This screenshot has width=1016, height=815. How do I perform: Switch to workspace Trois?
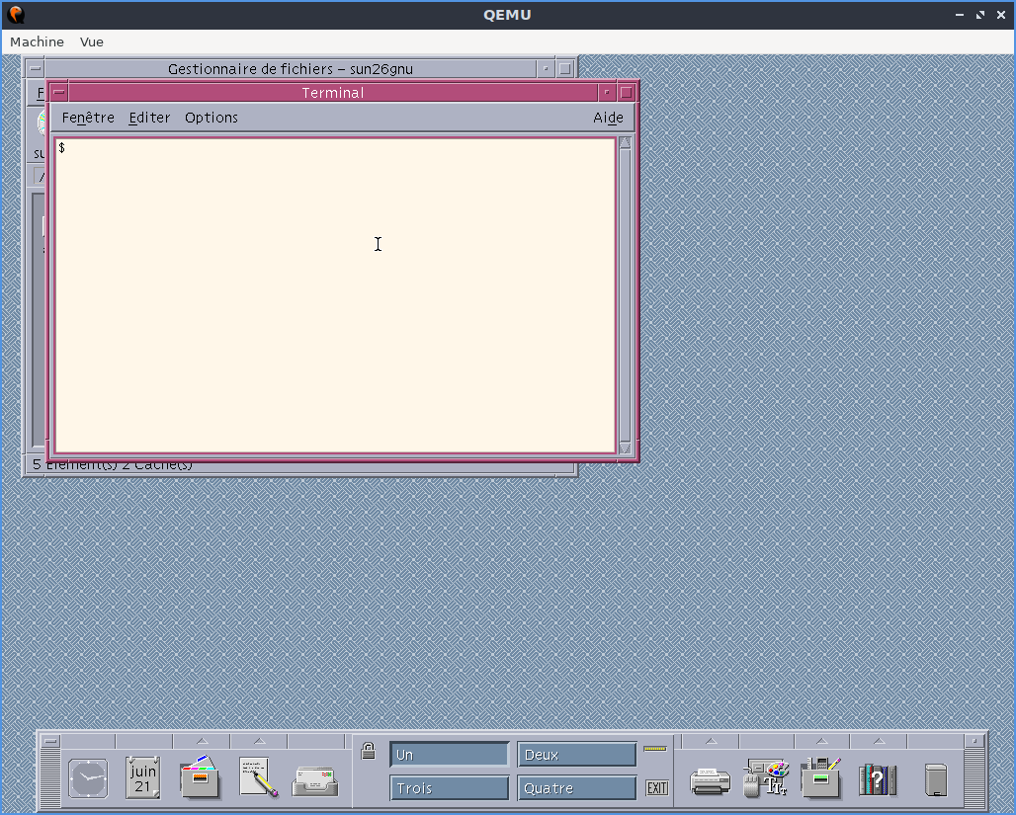click(x=449, y=787)
